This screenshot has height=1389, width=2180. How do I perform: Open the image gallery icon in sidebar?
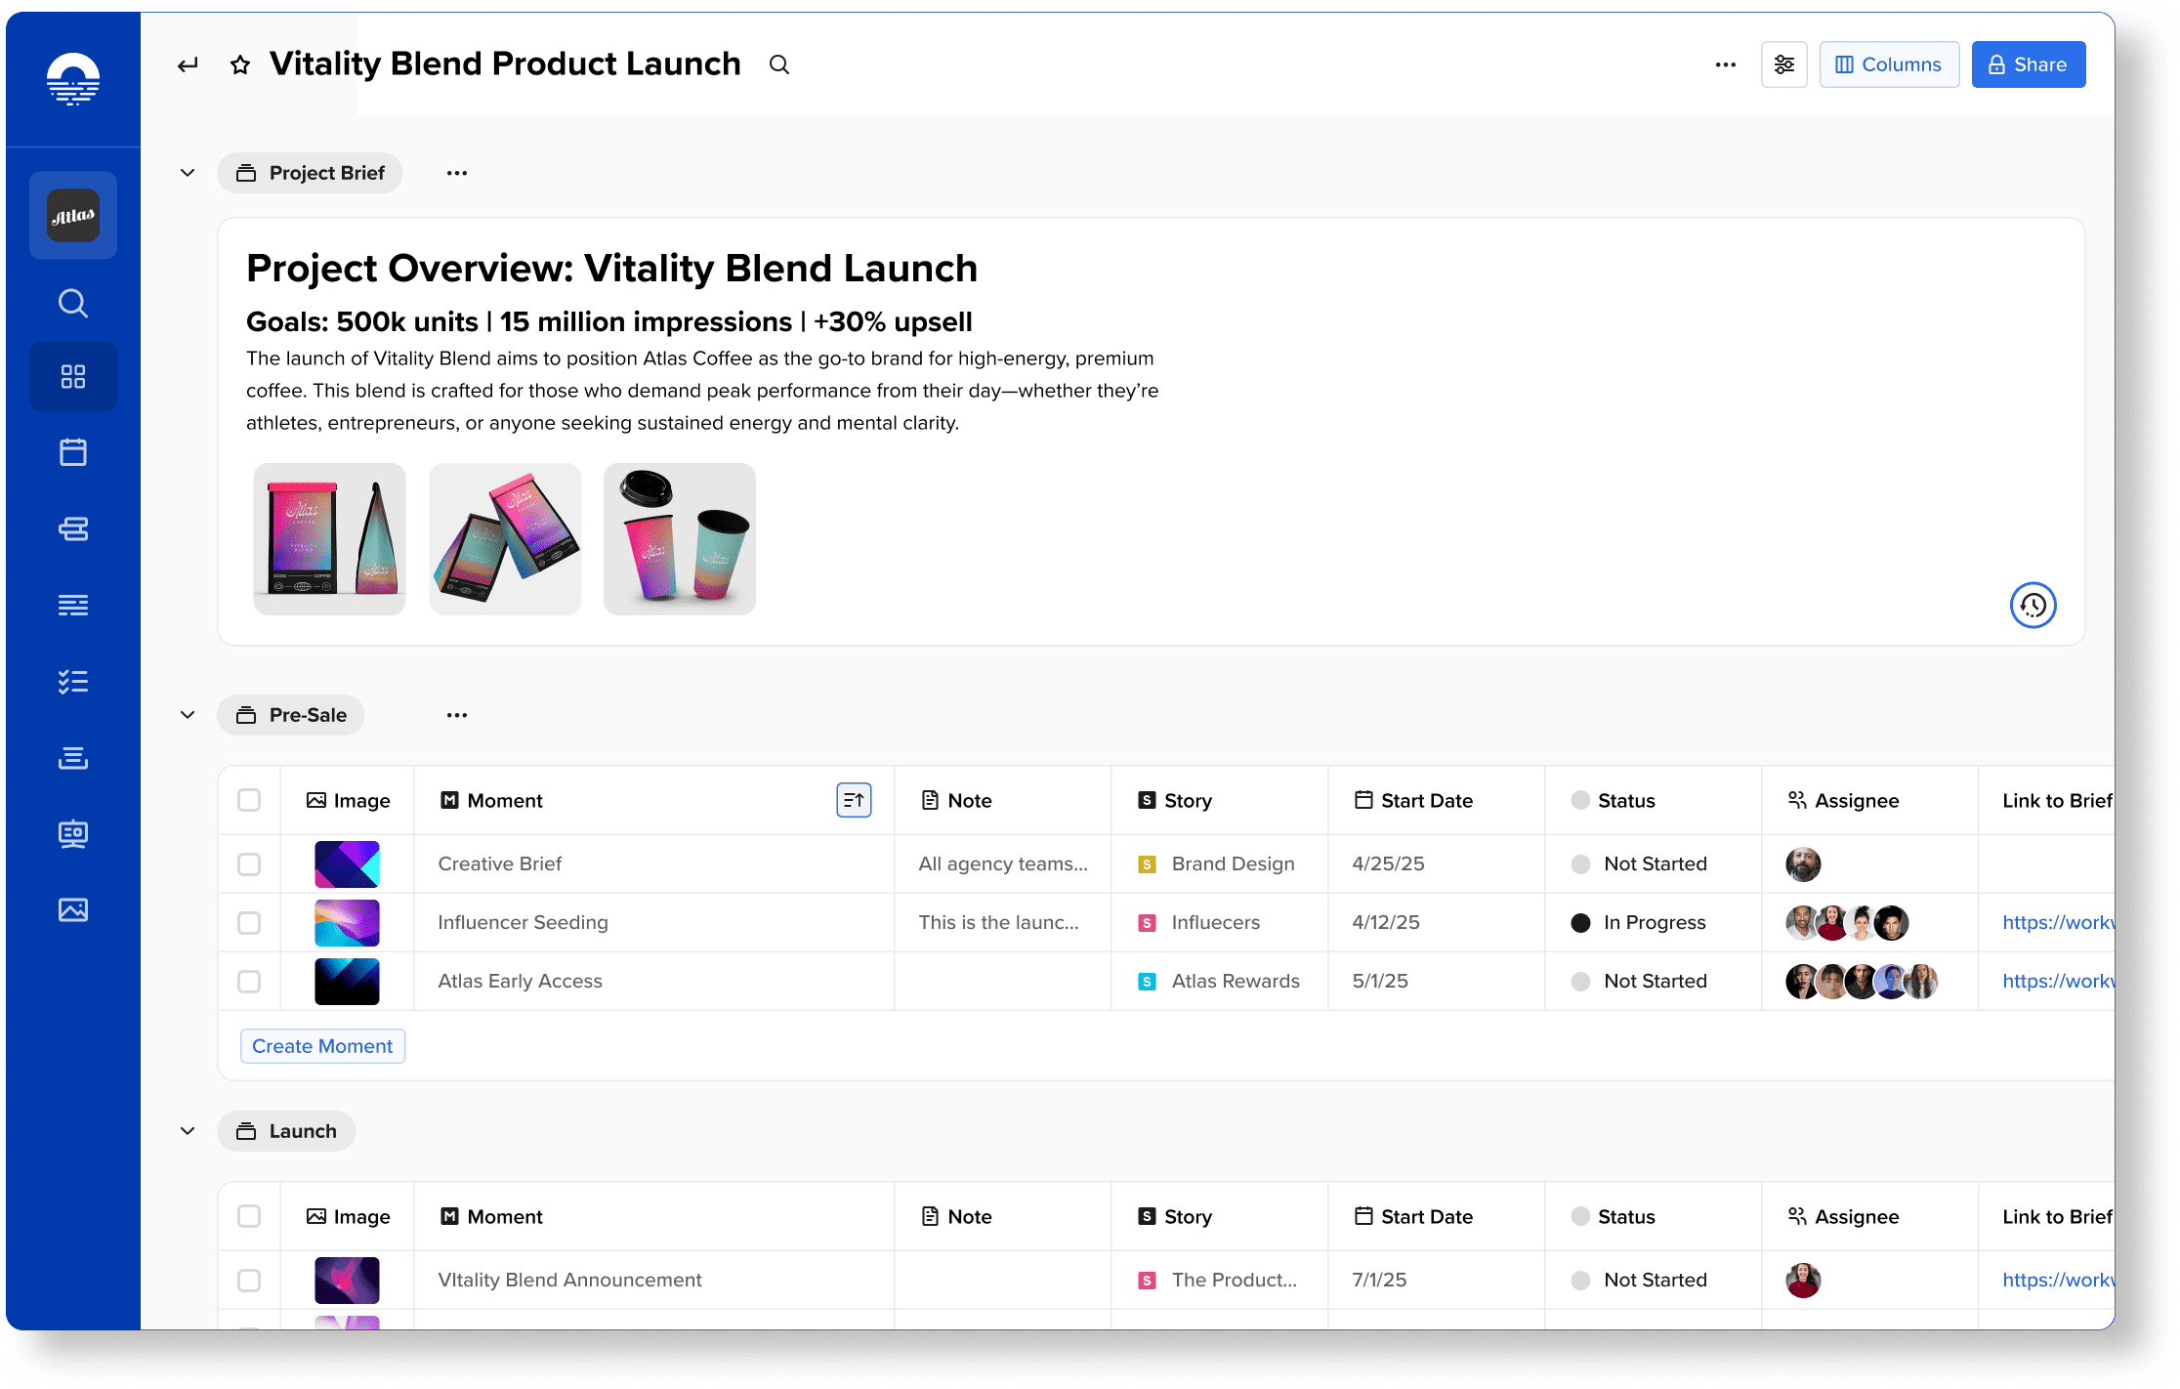(73, 910)
